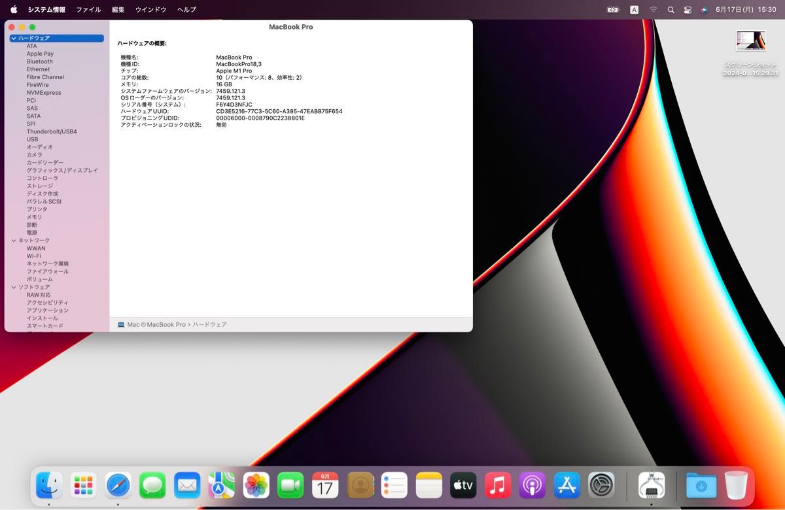
Task: Select Apple Pay in the sidebar
Action: click(x=40, y=54)
